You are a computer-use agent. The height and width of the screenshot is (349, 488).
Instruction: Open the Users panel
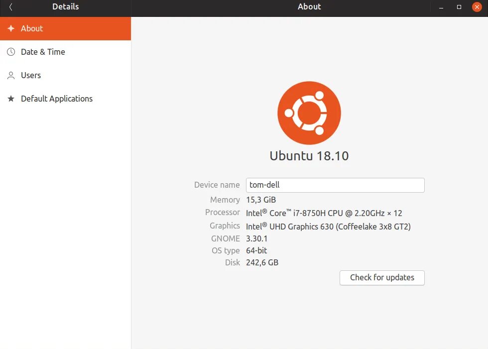click(65, 75)
